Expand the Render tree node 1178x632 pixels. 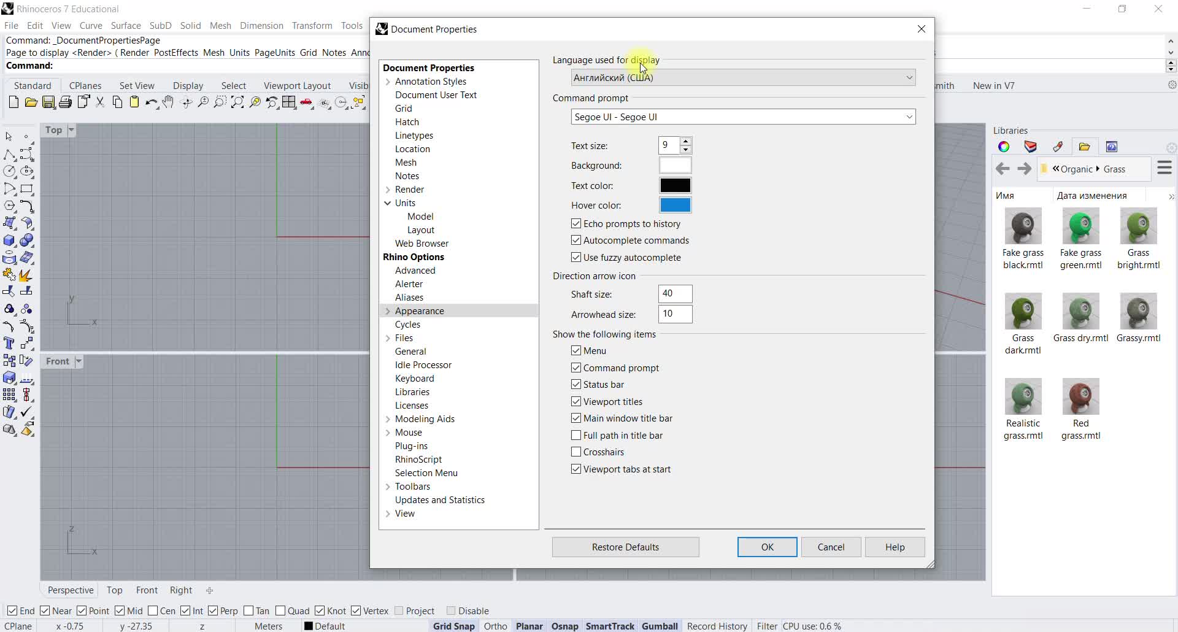point(388,190)
